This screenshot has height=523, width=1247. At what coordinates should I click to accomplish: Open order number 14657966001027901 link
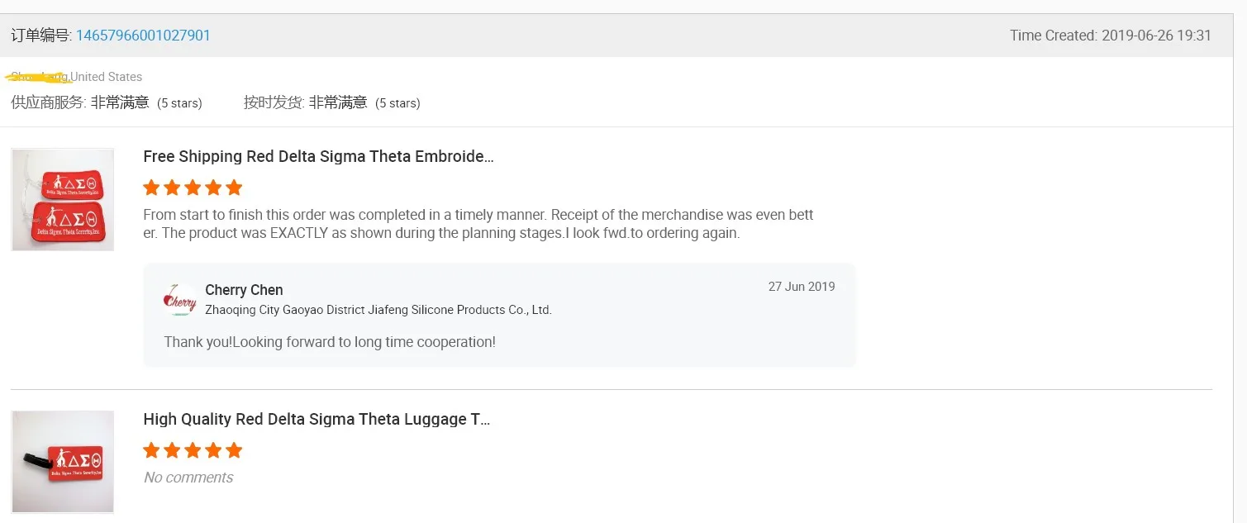[x=143, y=36]
